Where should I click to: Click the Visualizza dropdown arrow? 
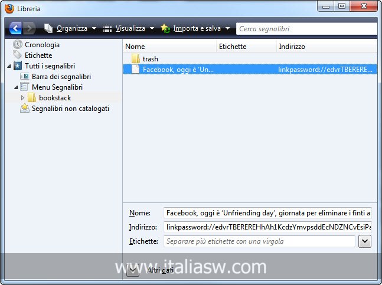[152, 28]
